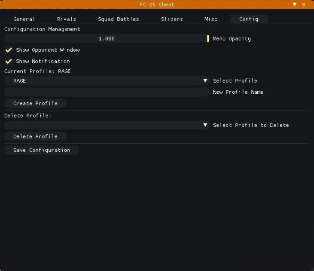Screen dimensions: 314x271
Task: Toggle Show Opponent Window checkbox
Action: point(9,50)
